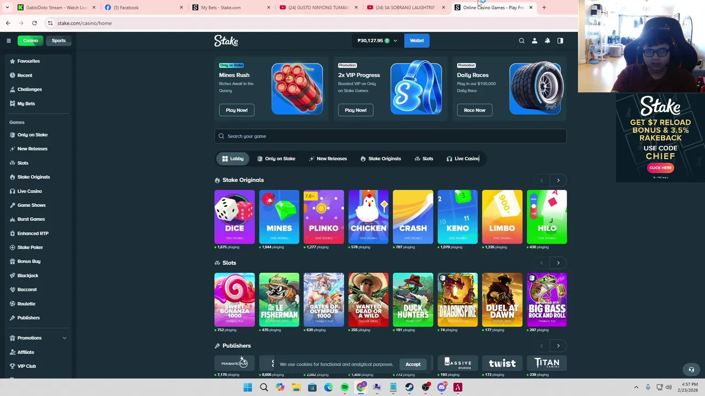Image resolution: width=705 pixels, height=396 pixels.
Task: Click in the Search your game field
Action: point(391,136)
